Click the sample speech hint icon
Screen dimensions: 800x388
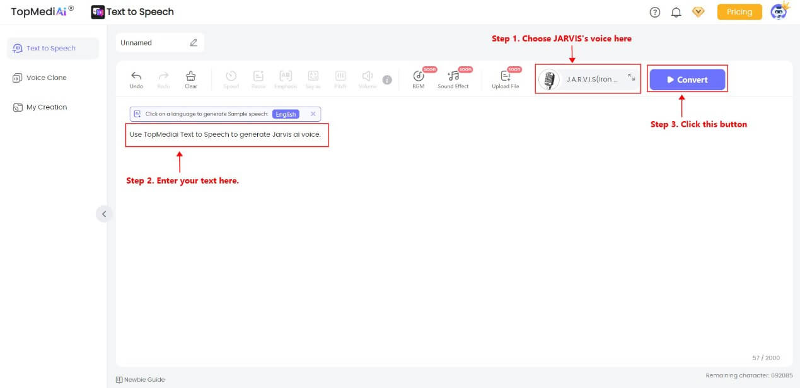137,114
